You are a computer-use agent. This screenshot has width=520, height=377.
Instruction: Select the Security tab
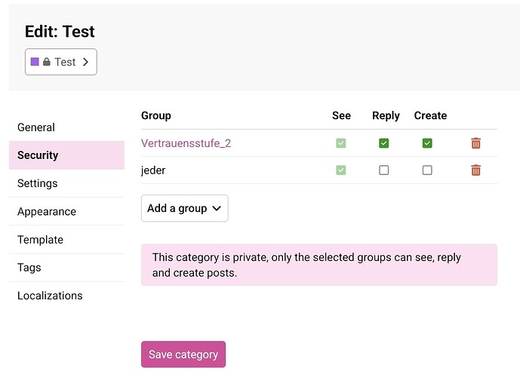tap(66, 155)
